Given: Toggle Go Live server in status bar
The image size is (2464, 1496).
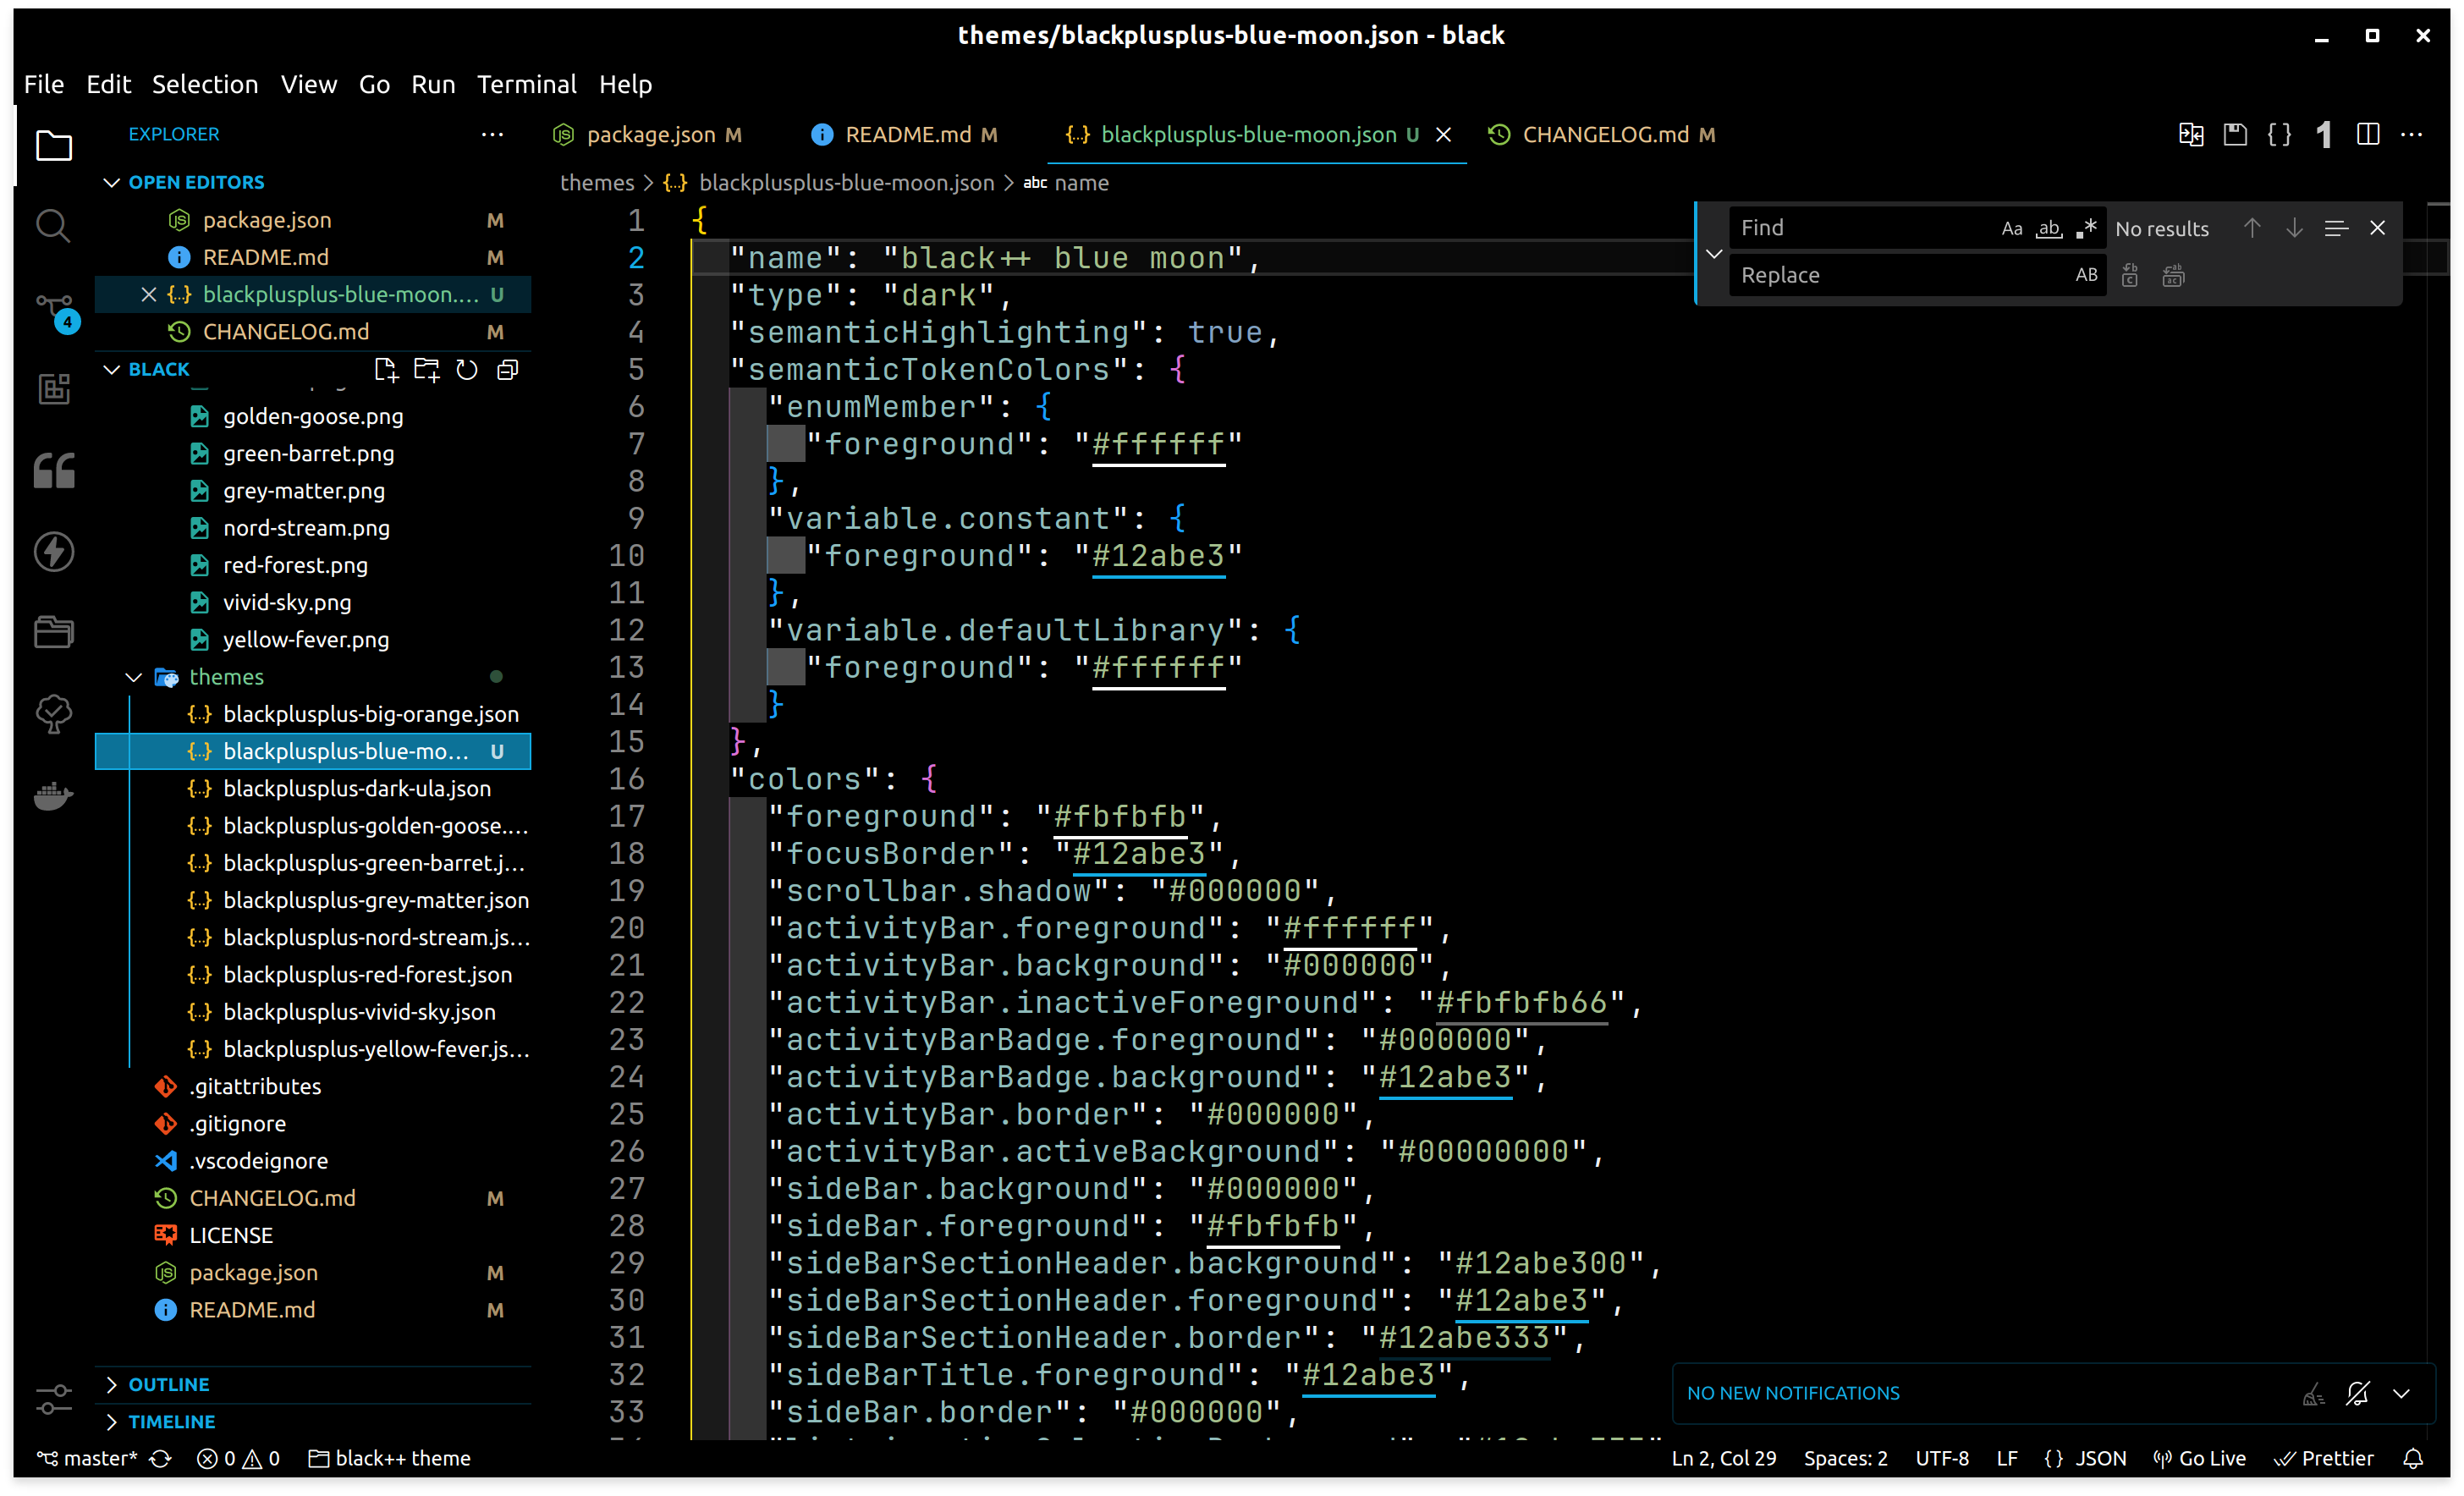Looking at the screenshot, I should point(2199,1458).
